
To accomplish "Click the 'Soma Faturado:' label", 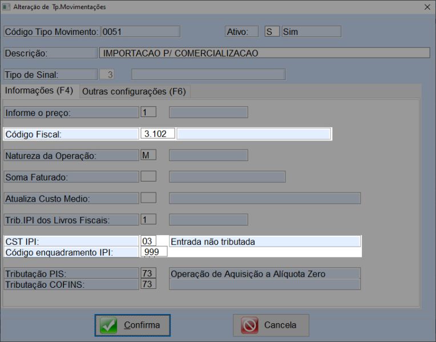I will [x=71, y=176].
